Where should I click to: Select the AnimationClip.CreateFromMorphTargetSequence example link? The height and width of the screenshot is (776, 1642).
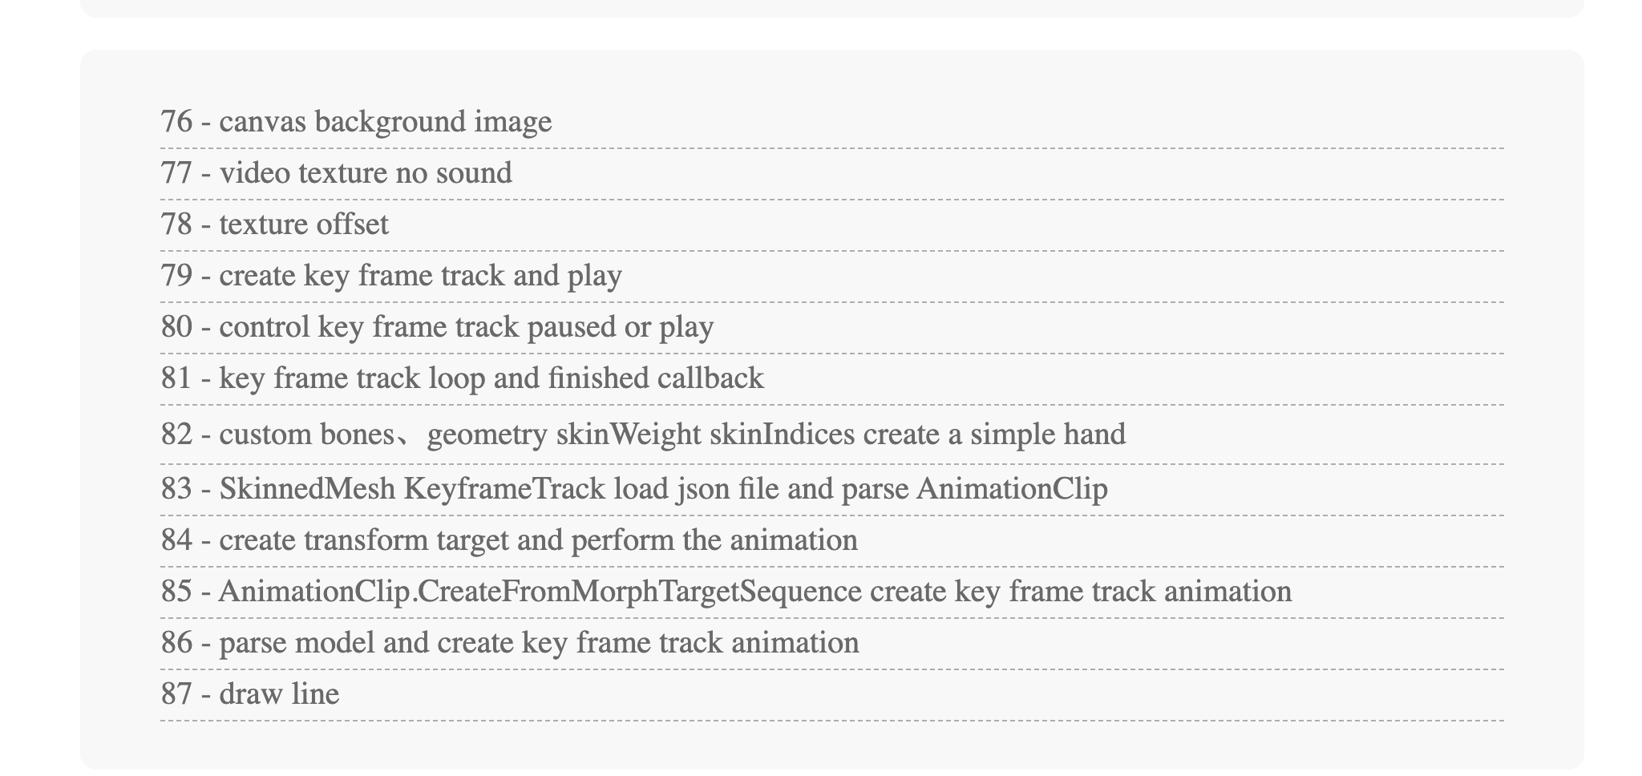point(726,592)
